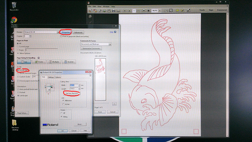
Task: Open the Tools pane in Acrobat
Action: pos(202,10)
